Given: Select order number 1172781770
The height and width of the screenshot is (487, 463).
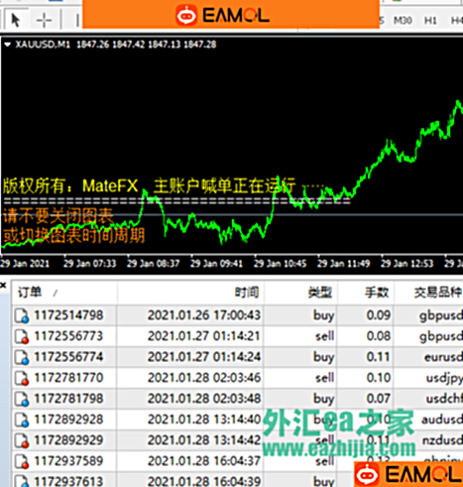Looking at the screenshot, I should click(x=68, y=378).
